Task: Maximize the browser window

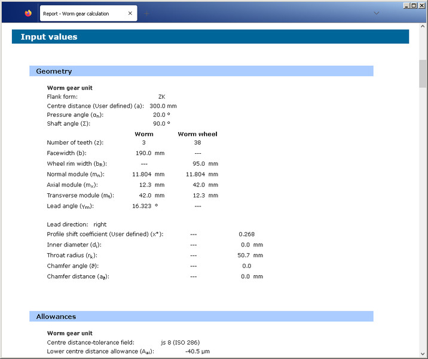Action: pyautogui.click(x=414, y=5)
